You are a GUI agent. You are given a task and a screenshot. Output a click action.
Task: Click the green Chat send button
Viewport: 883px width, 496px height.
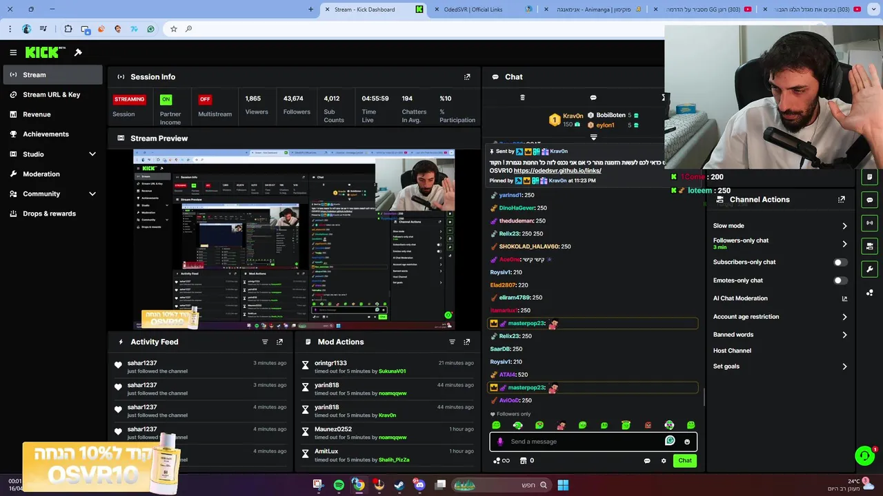[685, 461]
